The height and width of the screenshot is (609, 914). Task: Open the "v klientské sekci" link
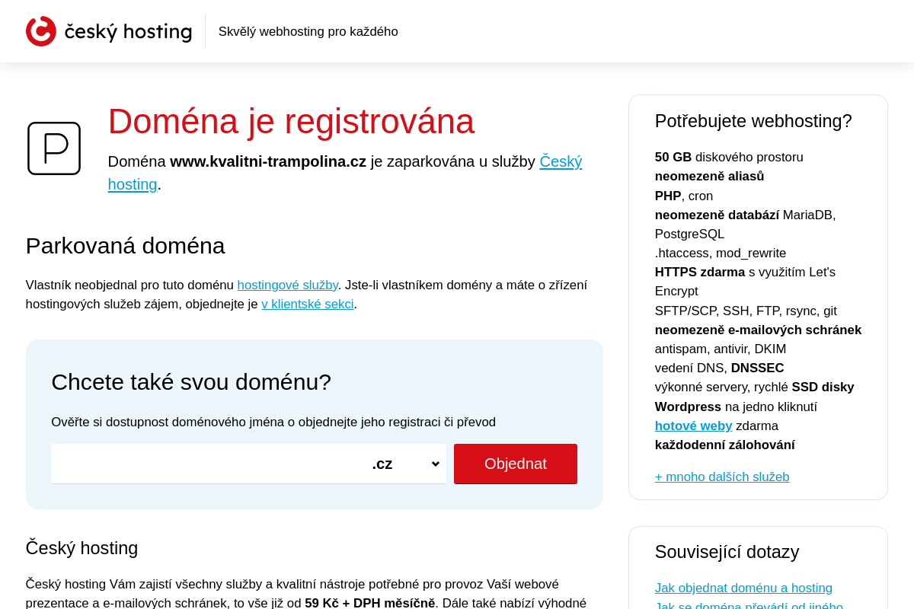[307, 303]
